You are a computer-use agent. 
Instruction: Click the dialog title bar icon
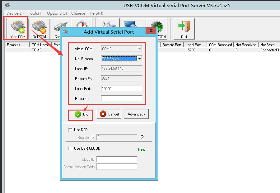click(x=65, y=32)
